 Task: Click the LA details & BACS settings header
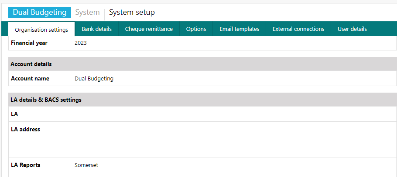pyautogui.click(x=46, y=100)
